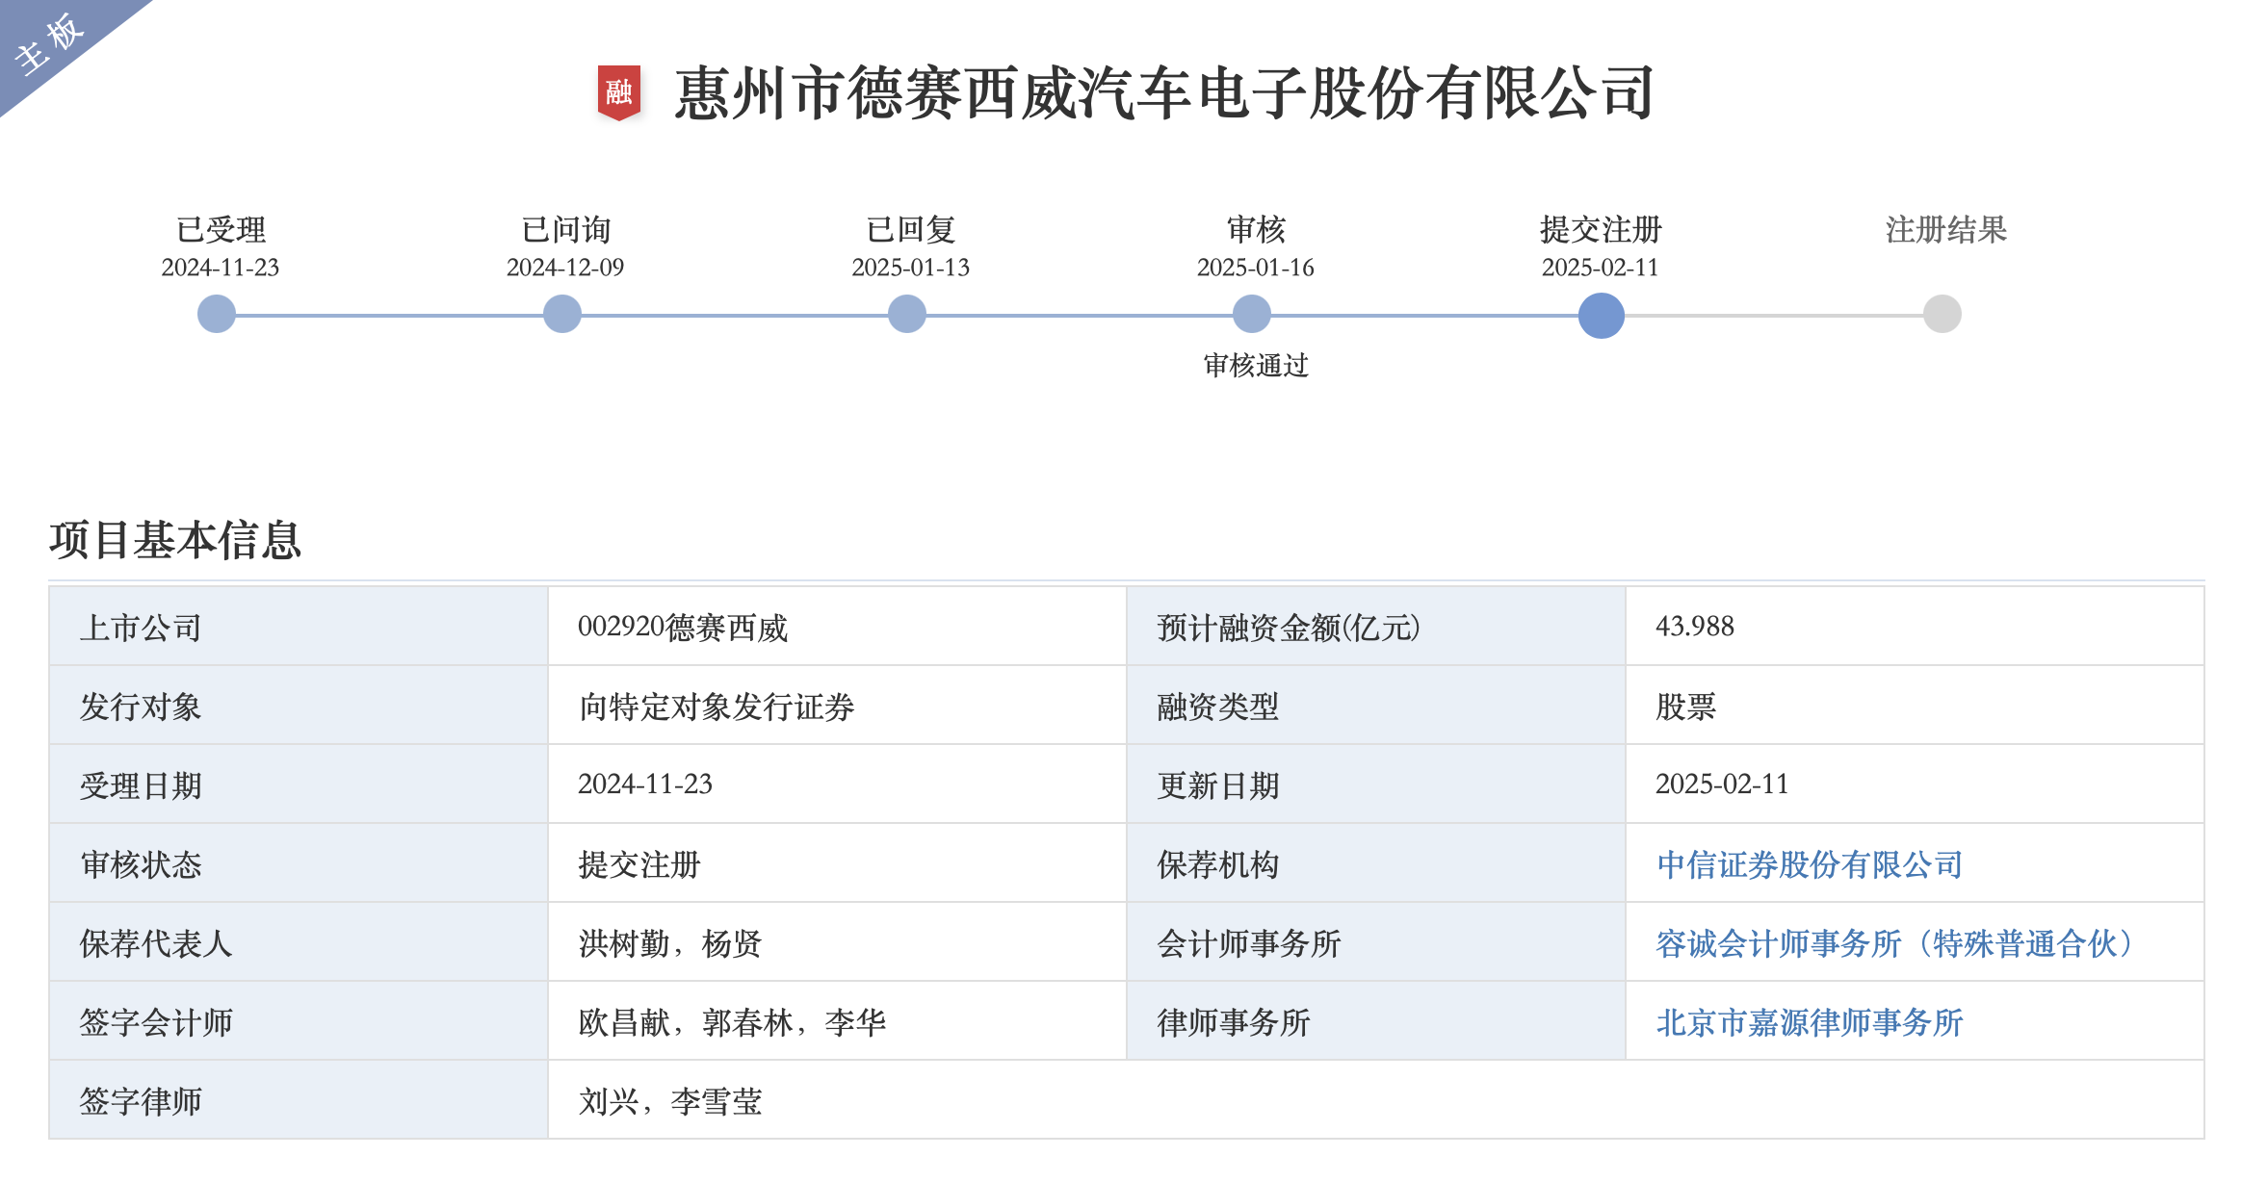
Task: Click the 洪树勤,杨贤 sponsor representatives cell
Action: click(837, 942)
